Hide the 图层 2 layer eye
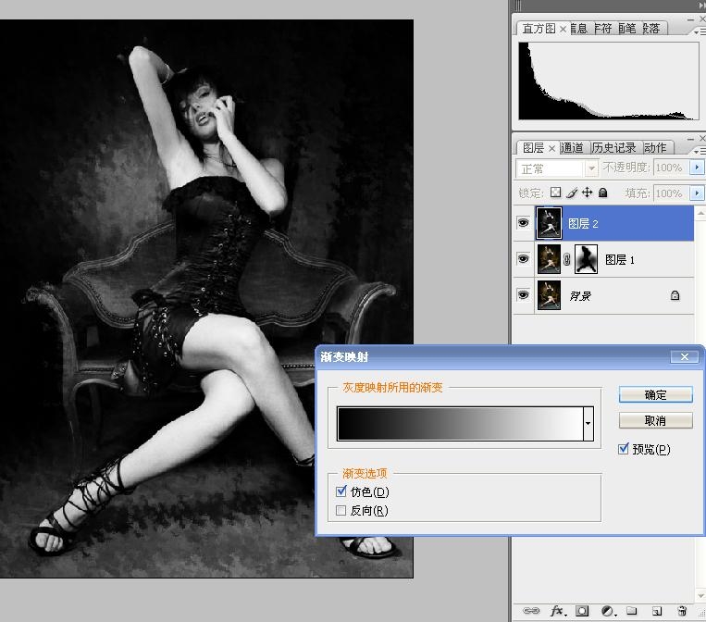The width and height of the screenshot is (706, 622). 523,222
